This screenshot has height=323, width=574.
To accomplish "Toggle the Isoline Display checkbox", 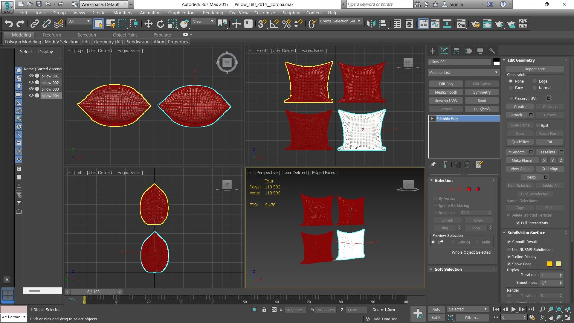I will [509, 257].
